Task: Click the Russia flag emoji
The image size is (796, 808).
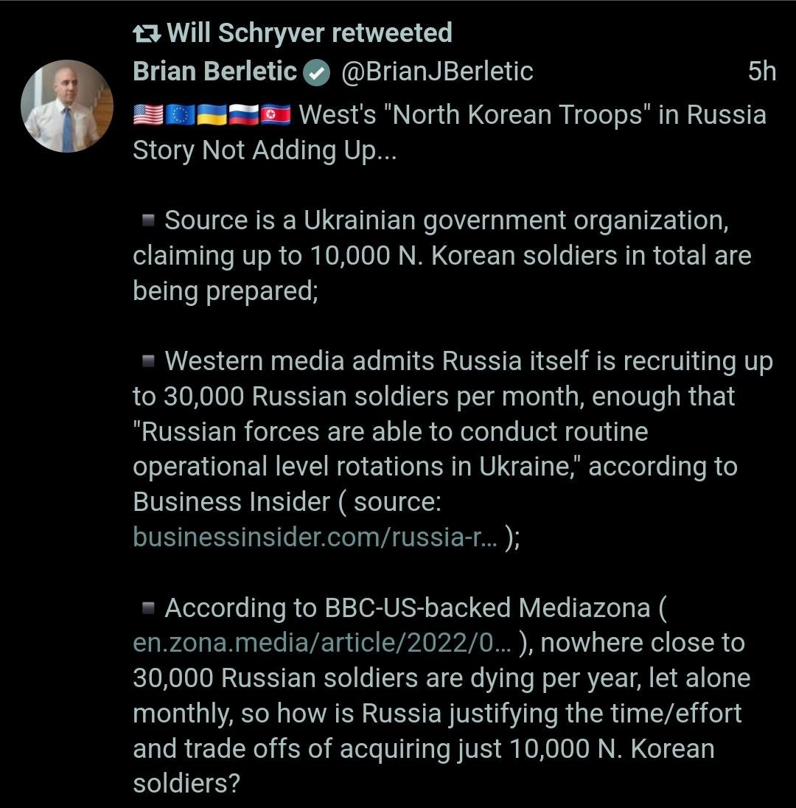Action: point(243,115)
